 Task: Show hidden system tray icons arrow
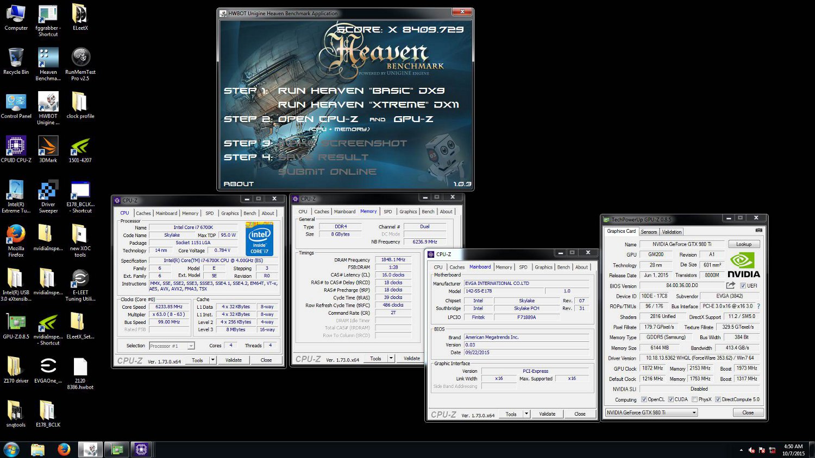coord(741,450)
